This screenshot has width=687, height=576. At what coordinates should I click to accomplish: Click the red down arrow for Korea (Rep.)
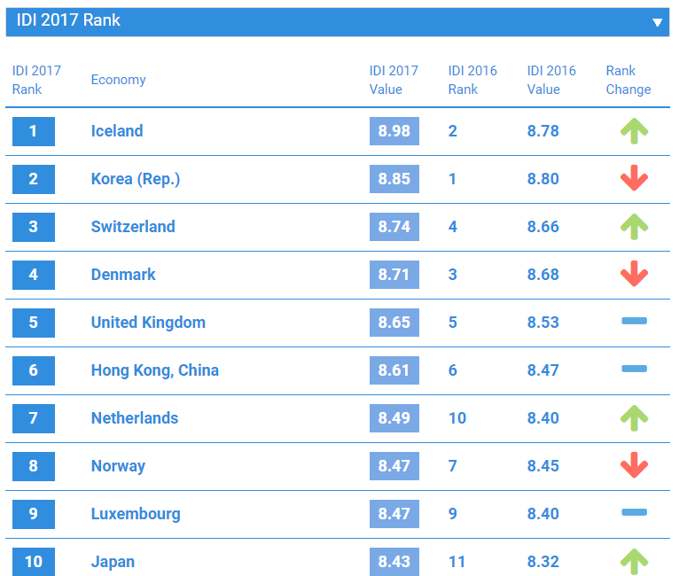pos(634,178)
